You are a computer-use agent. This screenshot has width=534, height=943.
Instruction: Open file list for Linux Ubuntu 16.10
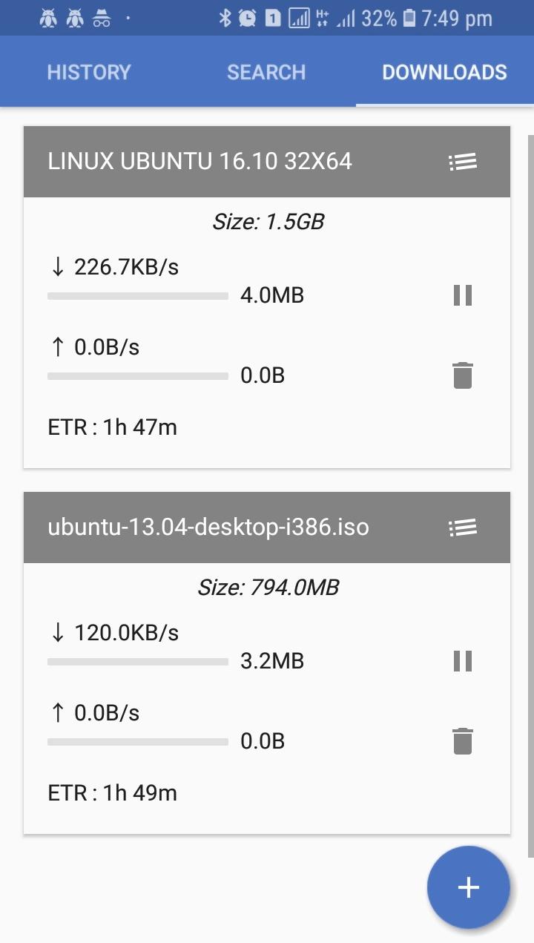463,162
